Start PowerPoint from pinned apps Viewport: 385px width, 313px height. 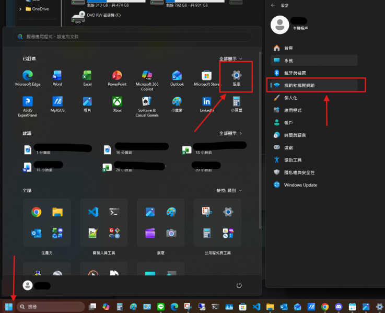117,78
